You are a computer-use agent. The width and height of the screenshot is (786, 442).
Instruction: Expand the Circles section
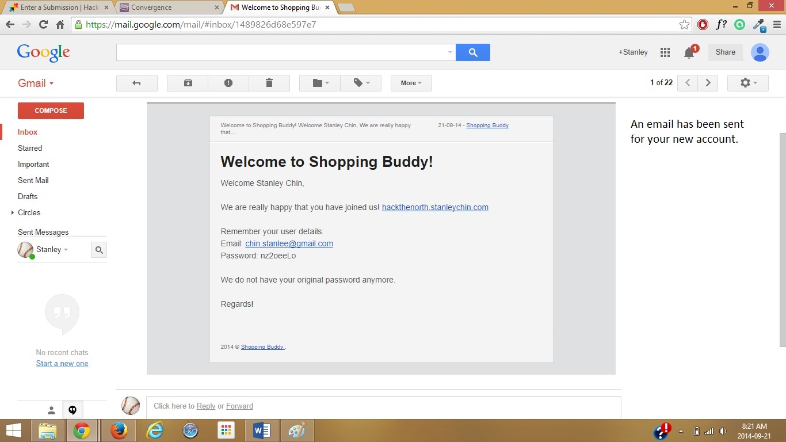pos(13,212)
